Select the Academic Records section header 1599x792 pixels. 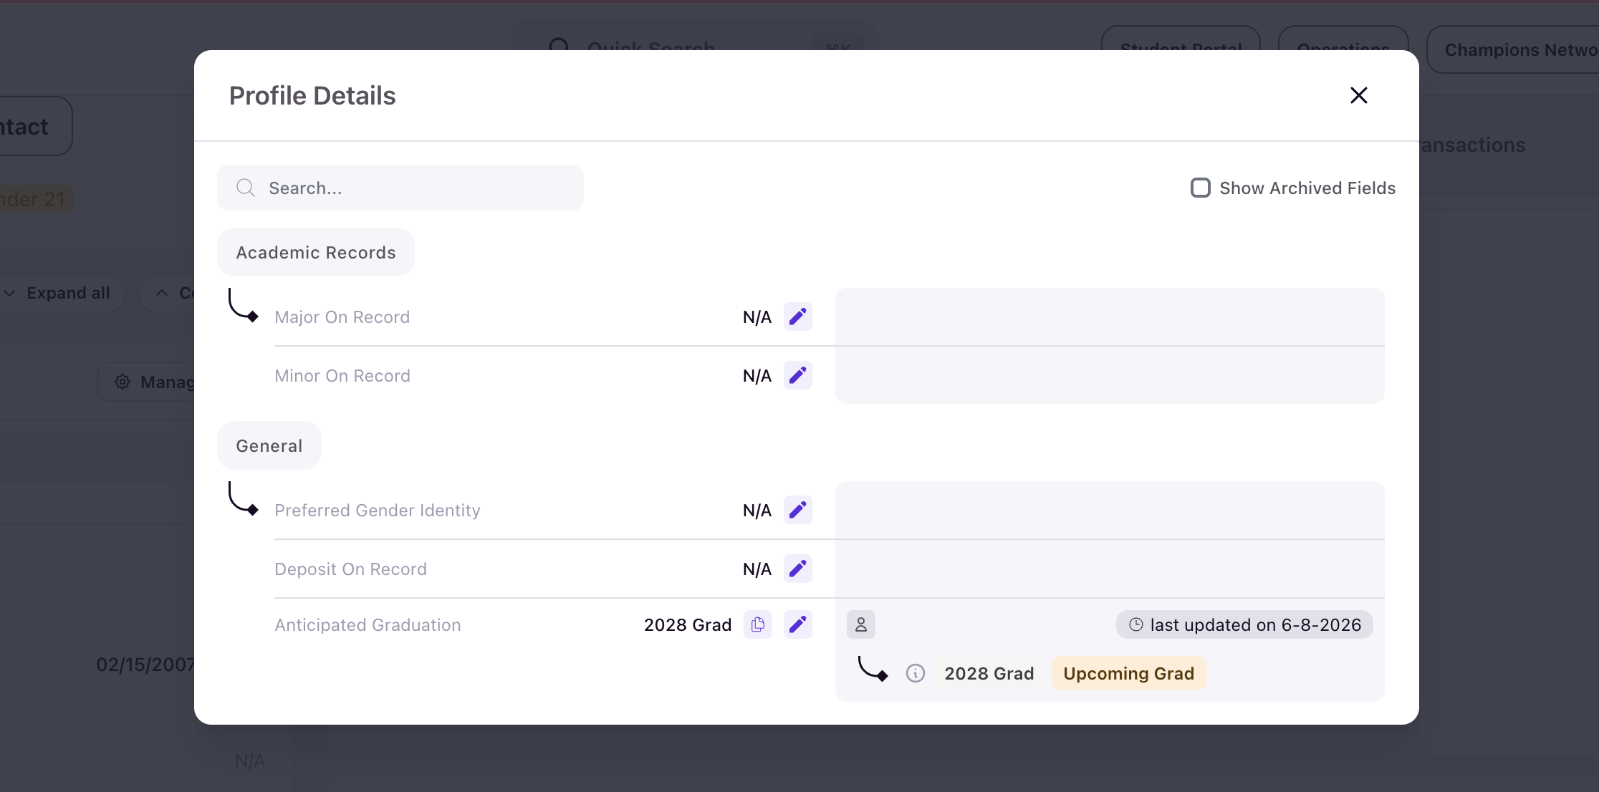click(315, 252)
